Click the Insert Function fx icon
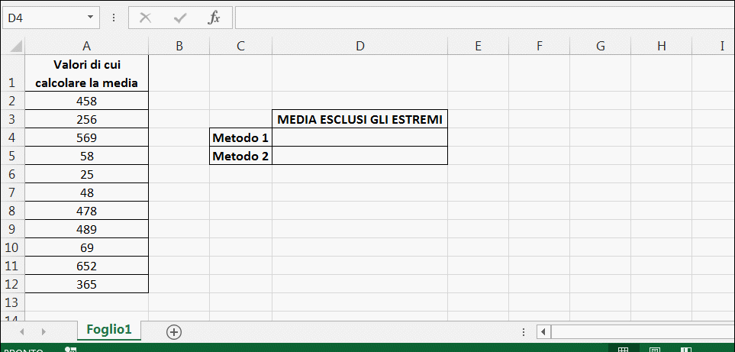The image size is (735, 352). pyautogui.click(x=214, y=18)
